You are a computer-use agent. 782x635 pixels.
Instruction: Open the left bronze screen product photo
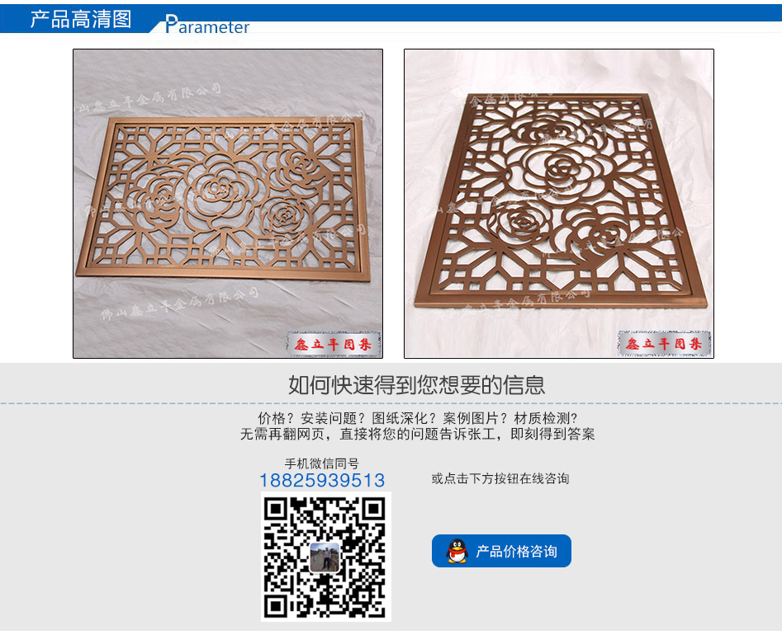(x=228, y=204)
